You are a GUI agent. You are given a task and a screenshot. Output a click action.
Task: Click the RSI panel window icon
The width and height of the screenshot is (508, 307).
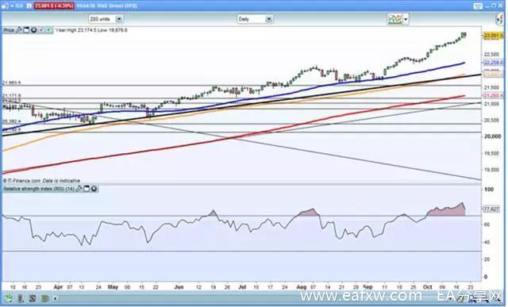coord(87,189)
